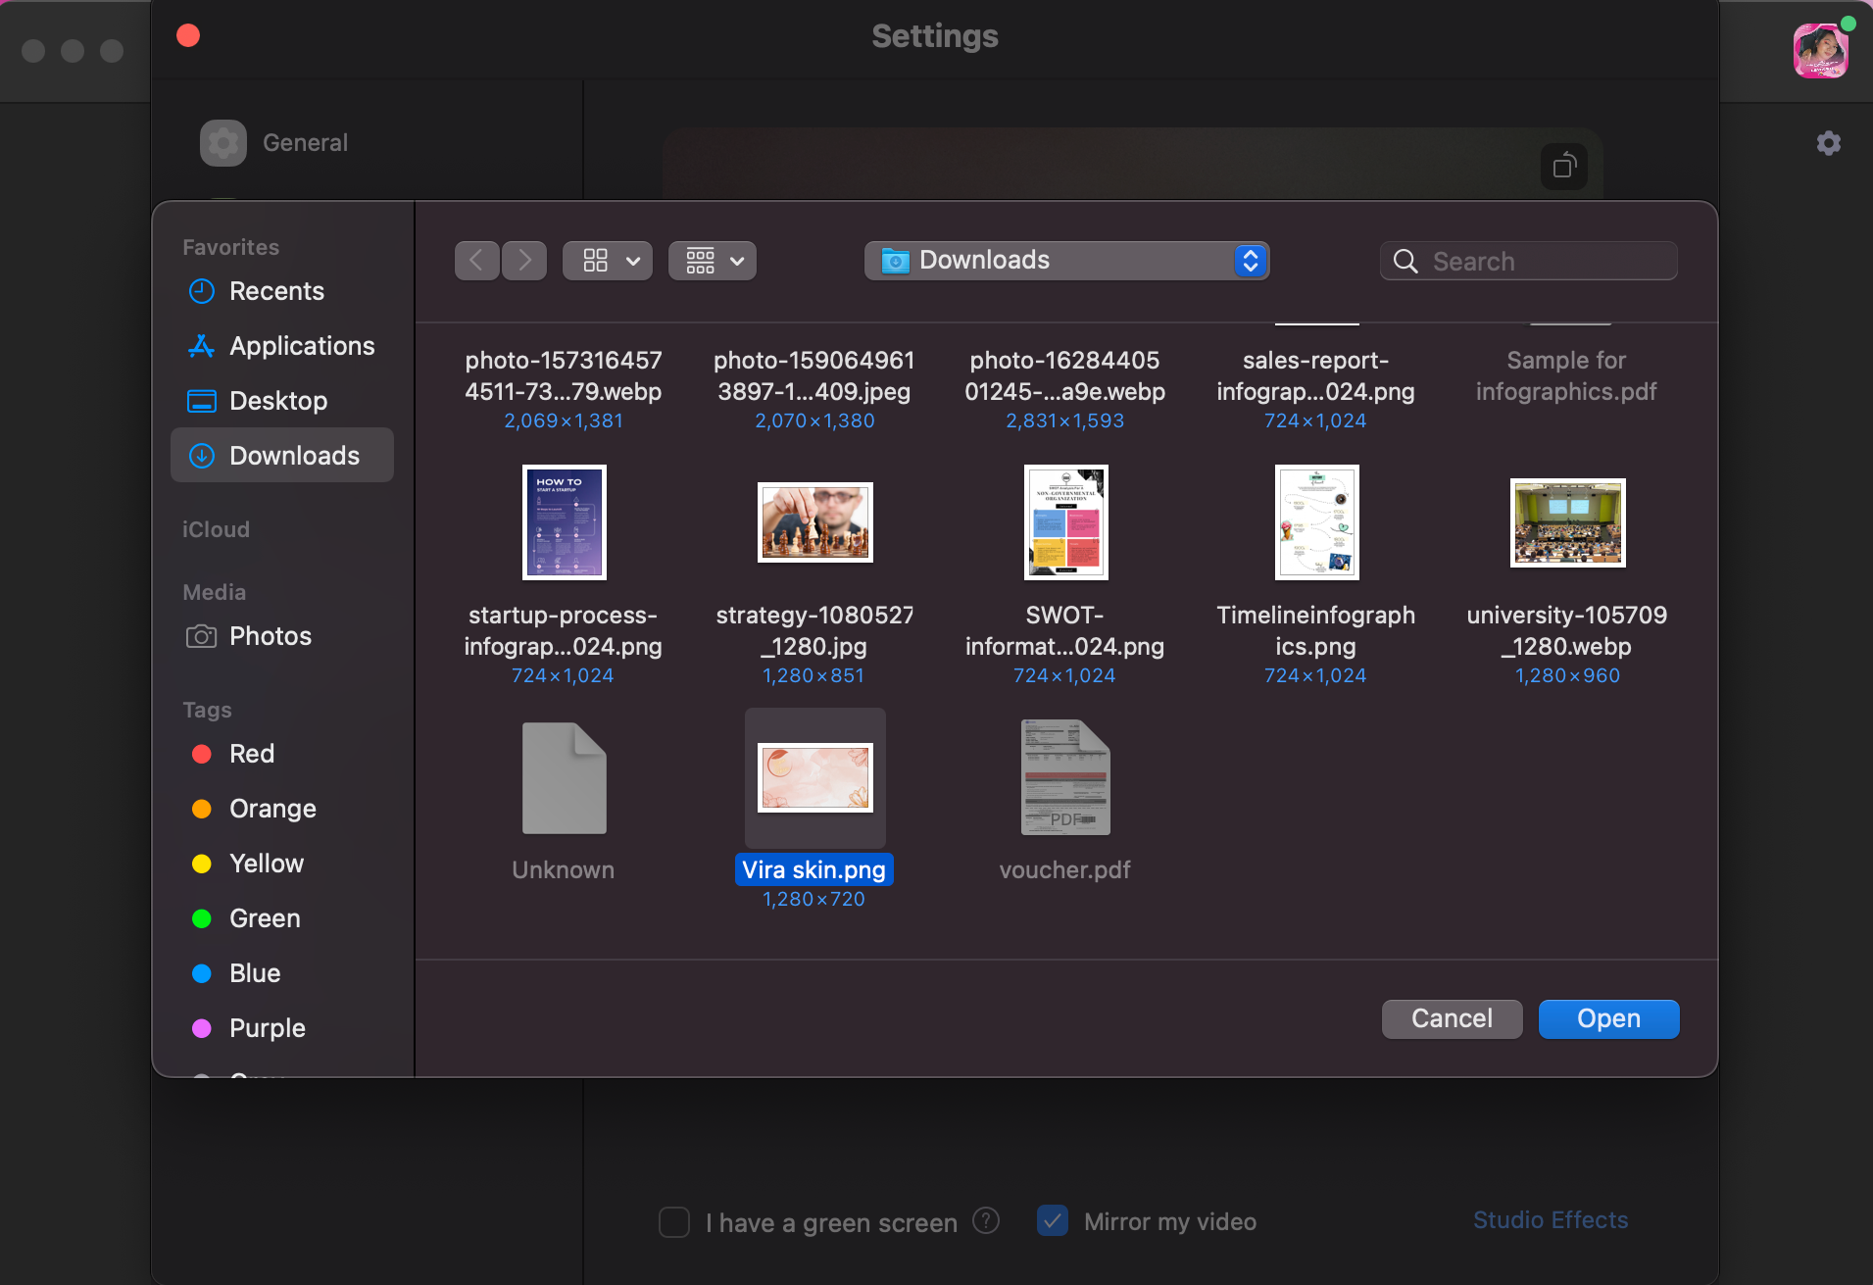Uncheck Mirror my video
This screenshot has width=1873, height=1285.
pos(1053,1221)
